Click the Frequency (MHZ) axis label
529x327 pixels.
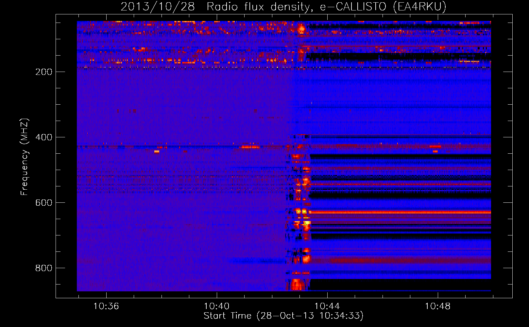click(x=25, y=157)
